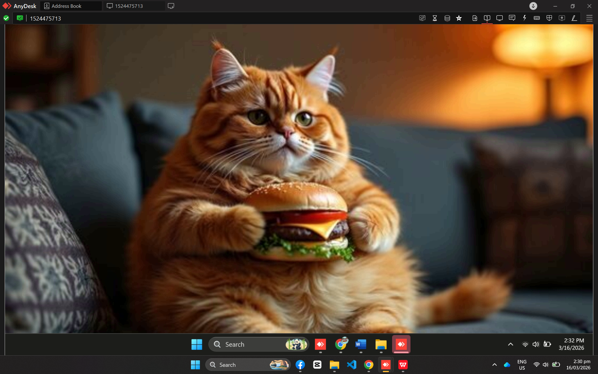Screen dimensions: 598x374
Task: Open the display settings monitor icon
Action: [499, 18]
